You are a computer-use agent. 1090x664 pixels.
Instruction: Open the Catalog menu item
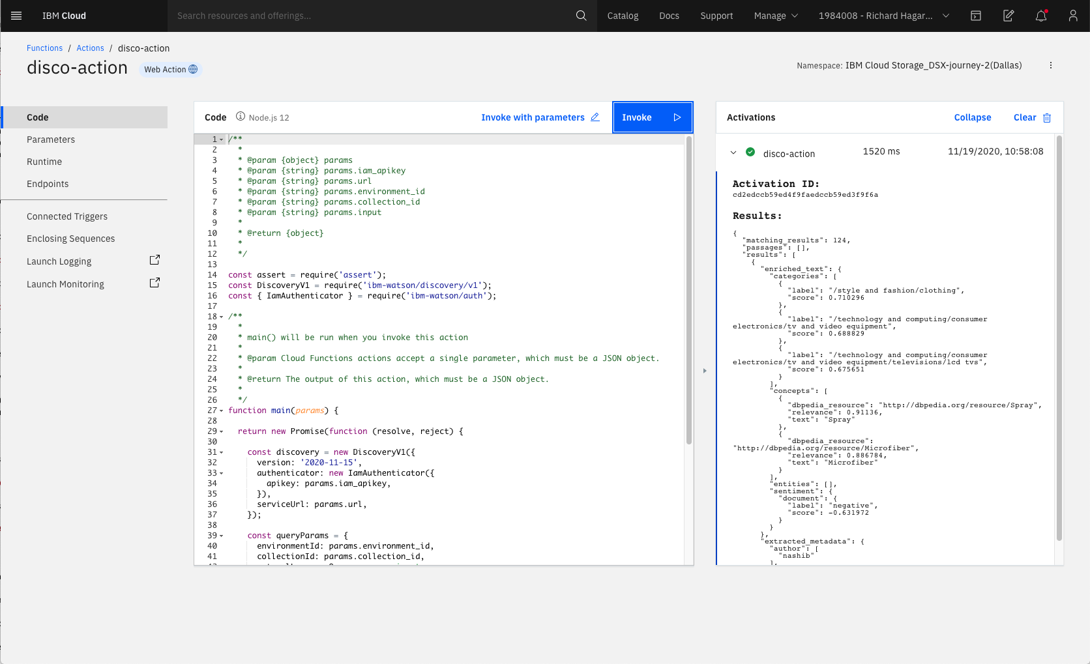(x=623, y=16)
